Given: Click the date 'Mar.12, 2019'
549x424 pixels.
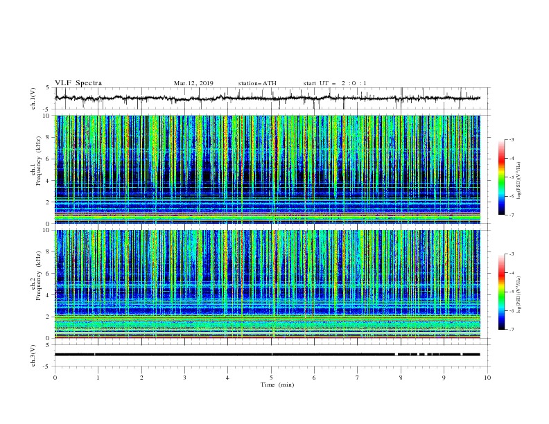Looking at the screenshot, I should point(193,83).
